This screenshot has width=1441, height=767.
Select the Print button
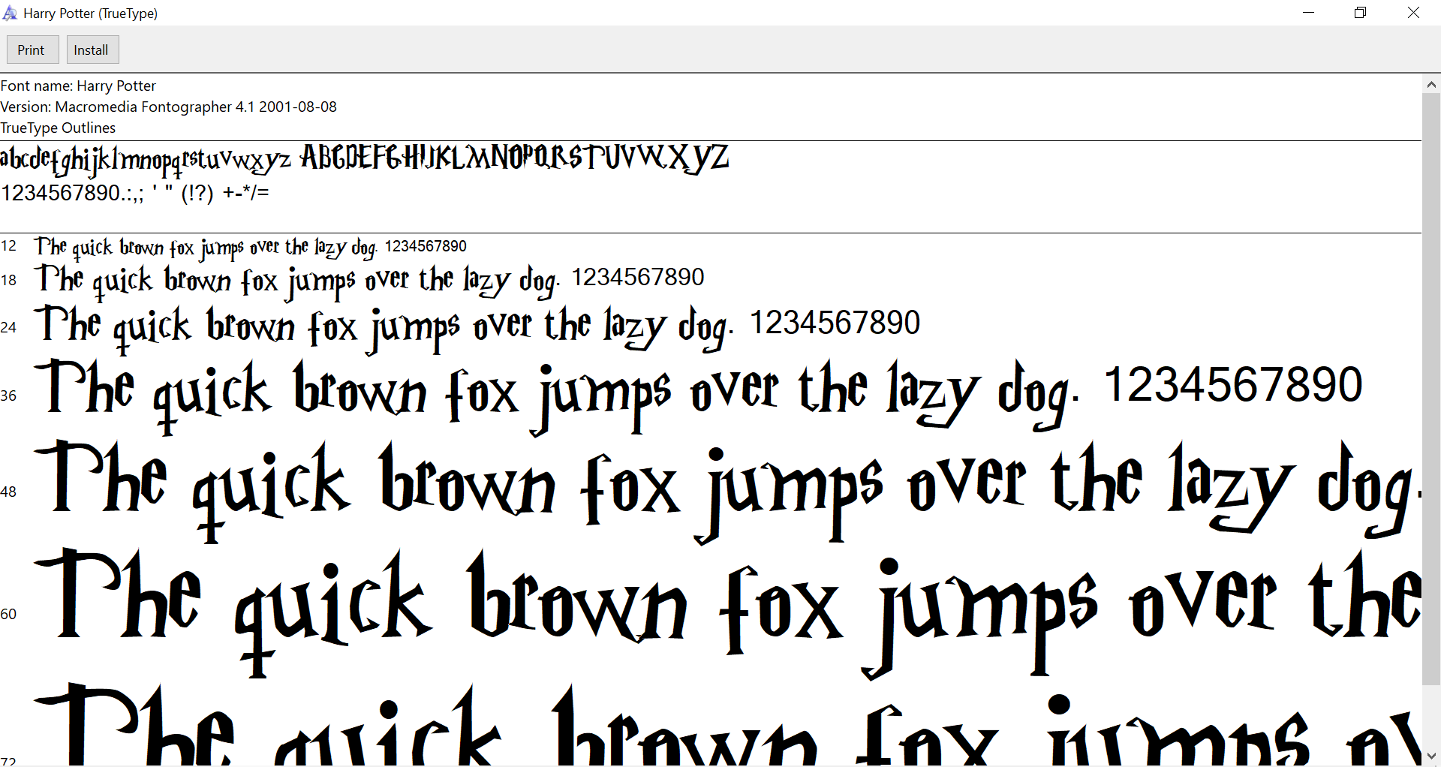click(x=32, y=49)
